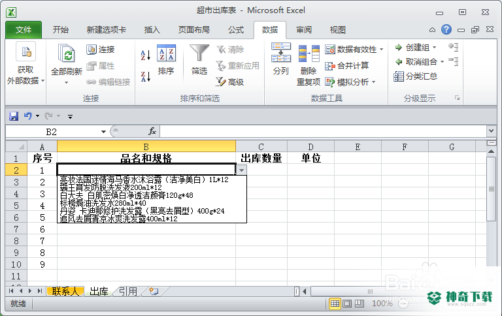Open Outline (分级显示) dialog launcher
The image size is (502, 316).
coord(457,98)
